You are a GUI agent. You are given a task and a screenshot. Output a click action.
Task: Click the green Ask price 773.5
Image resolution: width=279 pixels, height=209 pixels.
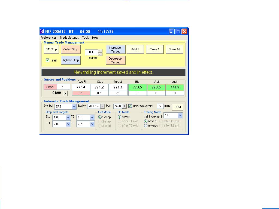pyautogui.click(x=156, y=87)
